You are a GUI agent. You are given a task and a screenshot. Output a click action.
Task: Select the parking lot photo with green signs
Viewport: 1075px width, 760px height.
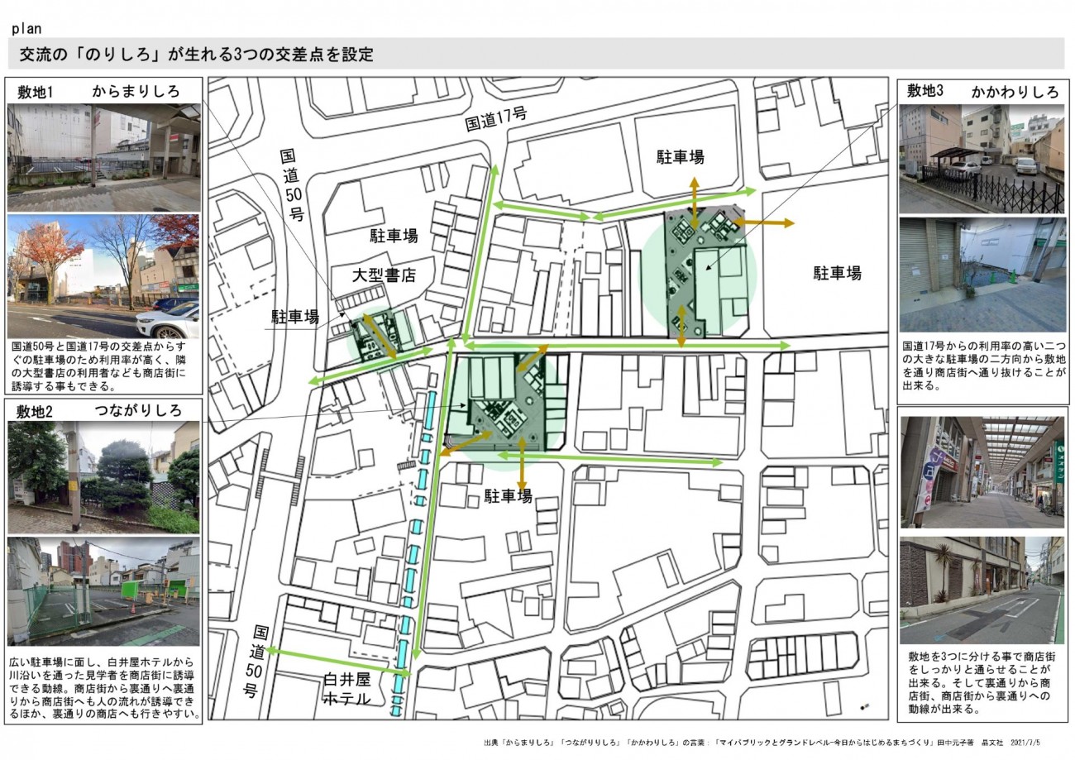[x=103, y=591]
